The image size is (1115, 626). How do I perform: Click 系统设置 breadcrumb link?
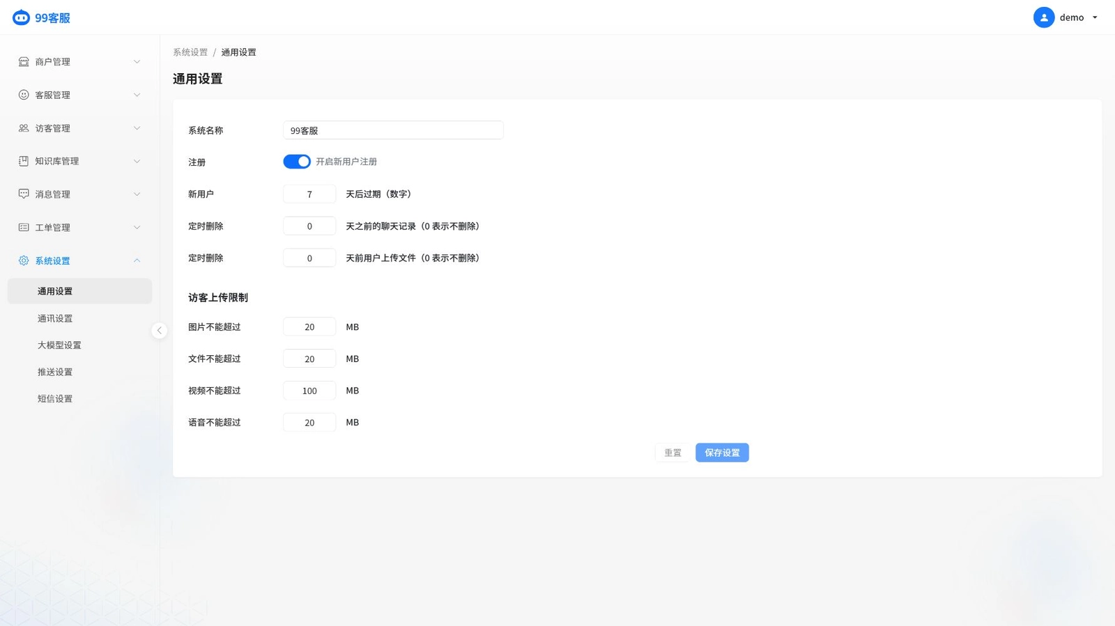[x=190, y=52]
